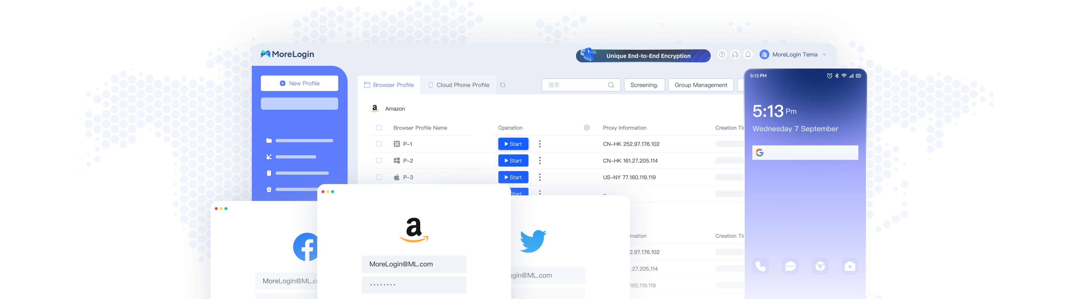Click the New Profile button

299,83
